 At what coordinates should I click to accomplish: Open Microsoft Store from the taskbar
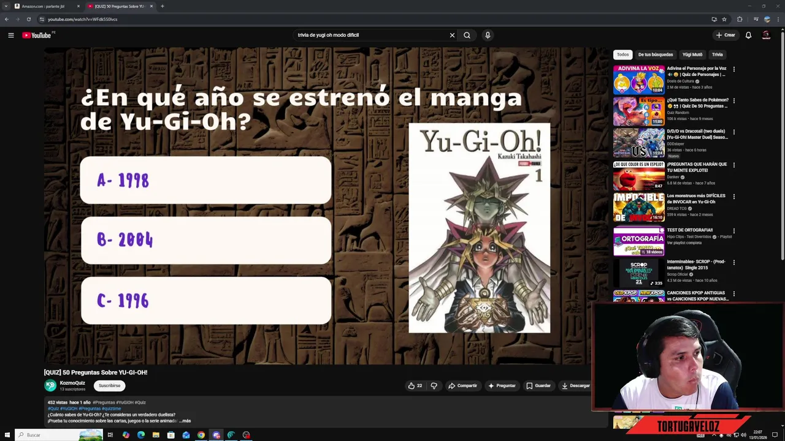[170, 435]
